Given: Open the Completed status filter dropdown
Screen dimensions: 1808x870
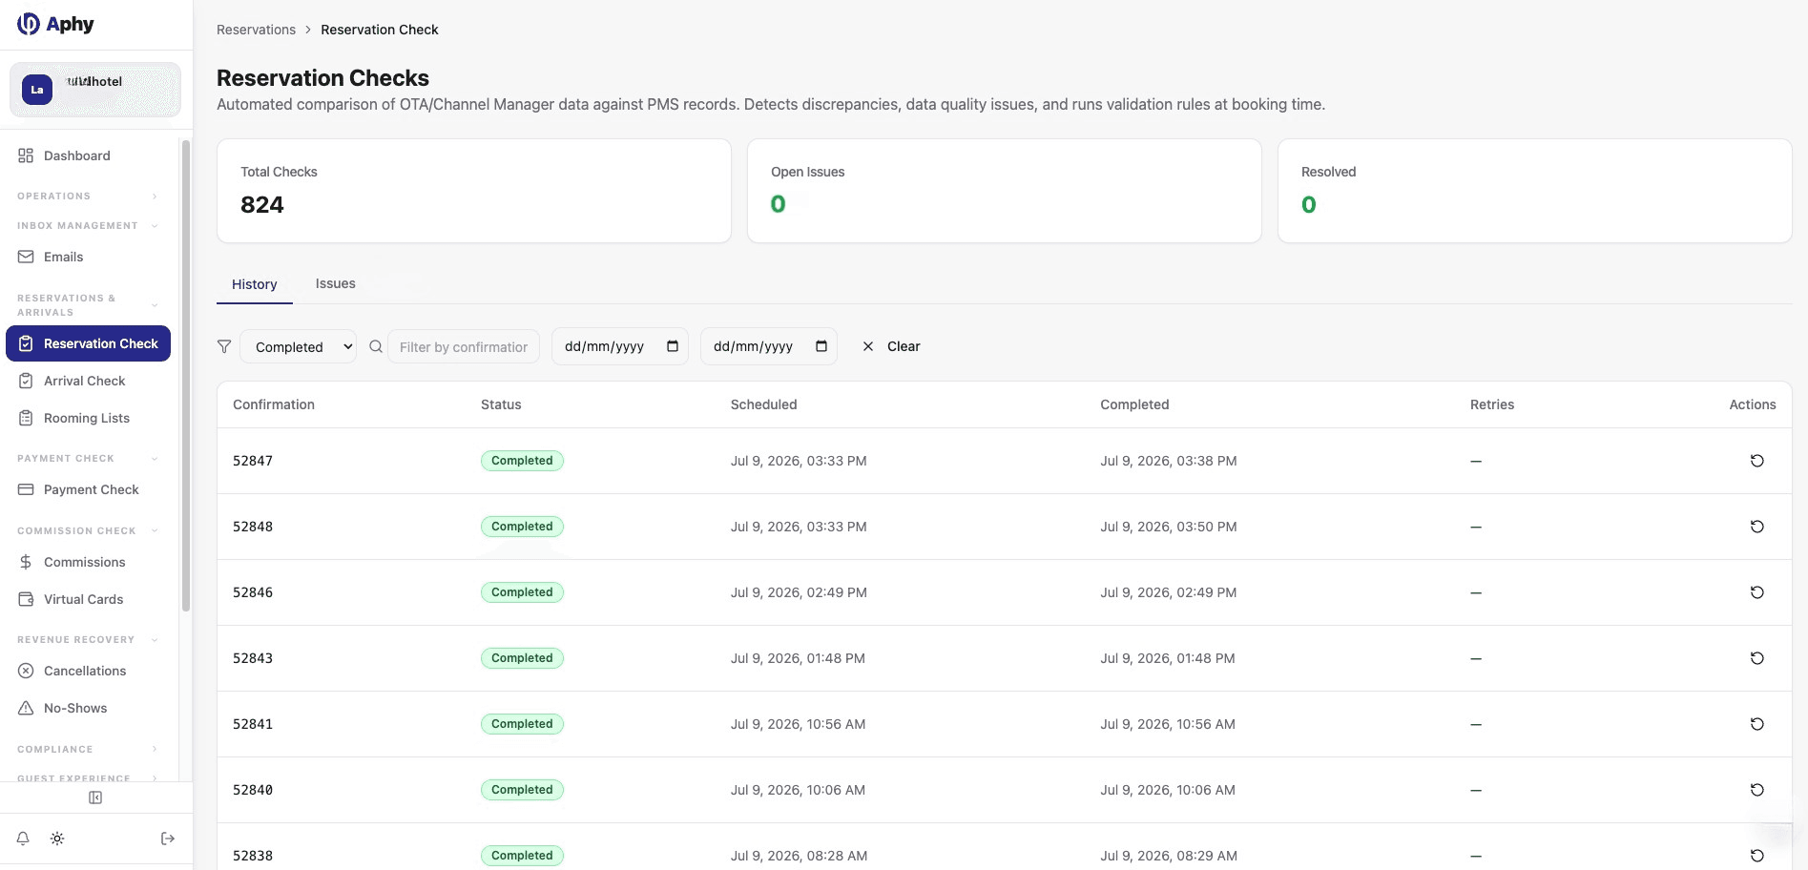Looking at the screenshot, I should [x=298, y=346].
